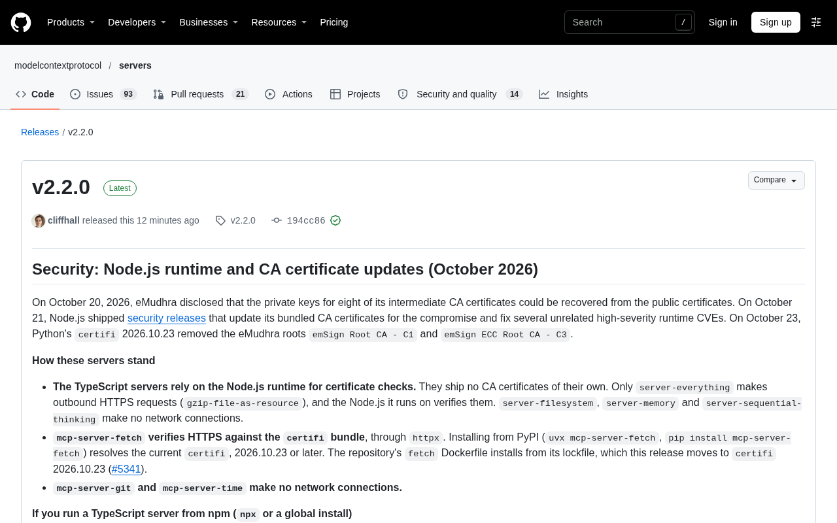
Task: Click the Sign up button
Action: [x=776, y=22]
